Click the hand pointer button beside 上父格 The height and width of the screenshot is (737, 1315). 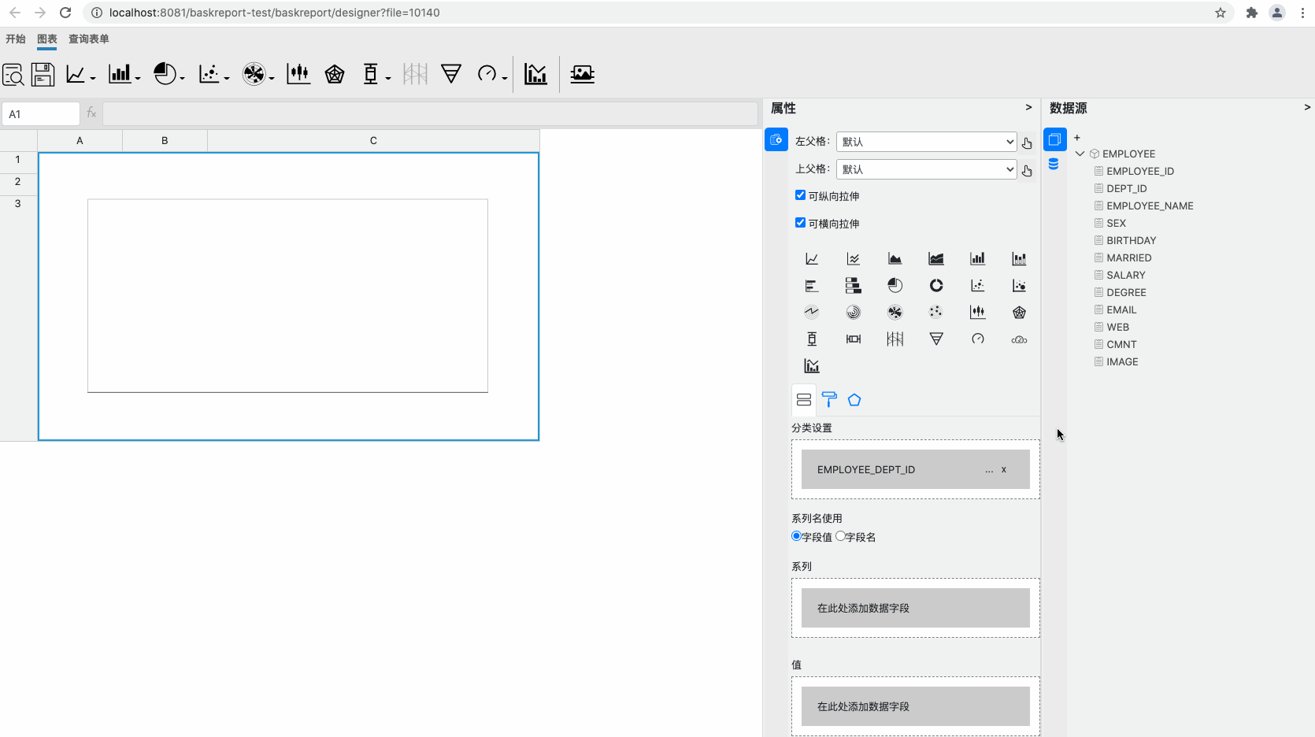point(1027,170)
